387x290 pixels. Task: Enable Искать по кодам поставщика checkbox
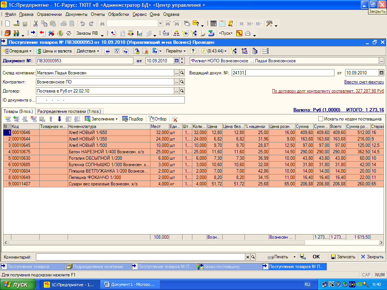(x=320, y=119)
